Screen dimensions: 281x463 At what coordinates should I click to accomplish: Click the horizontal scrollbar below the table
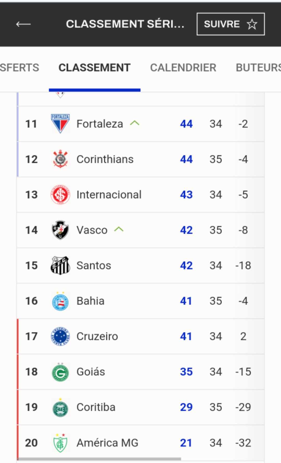pyautogui.click(x=99, y=459)
